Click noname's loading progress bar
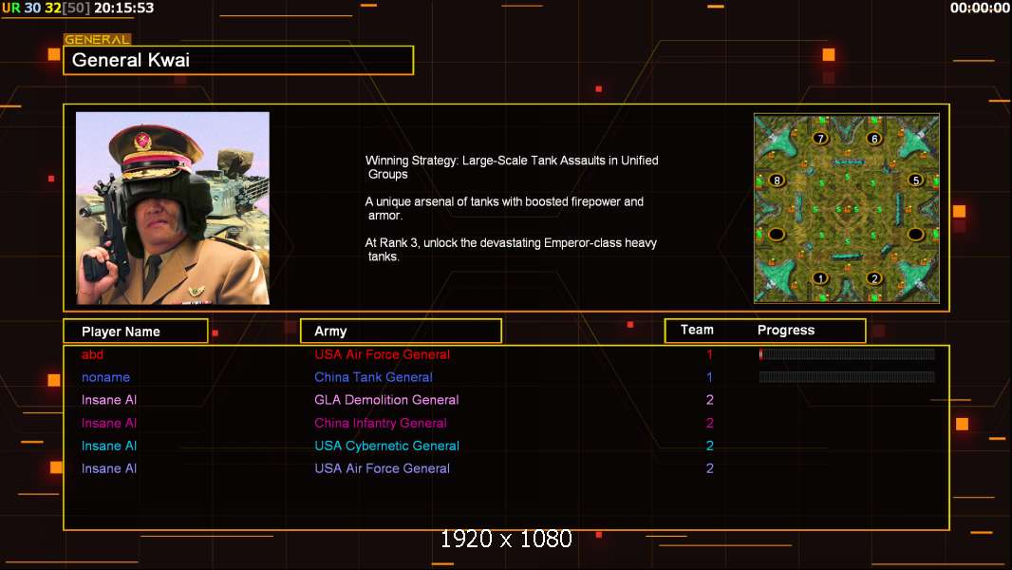This screenshot has height=570, width=1012. tap(847, 377)
